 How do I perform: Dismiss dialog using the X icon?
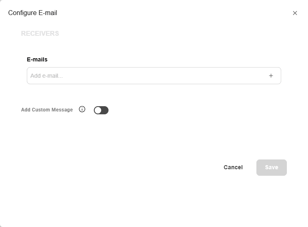(295, 13)
